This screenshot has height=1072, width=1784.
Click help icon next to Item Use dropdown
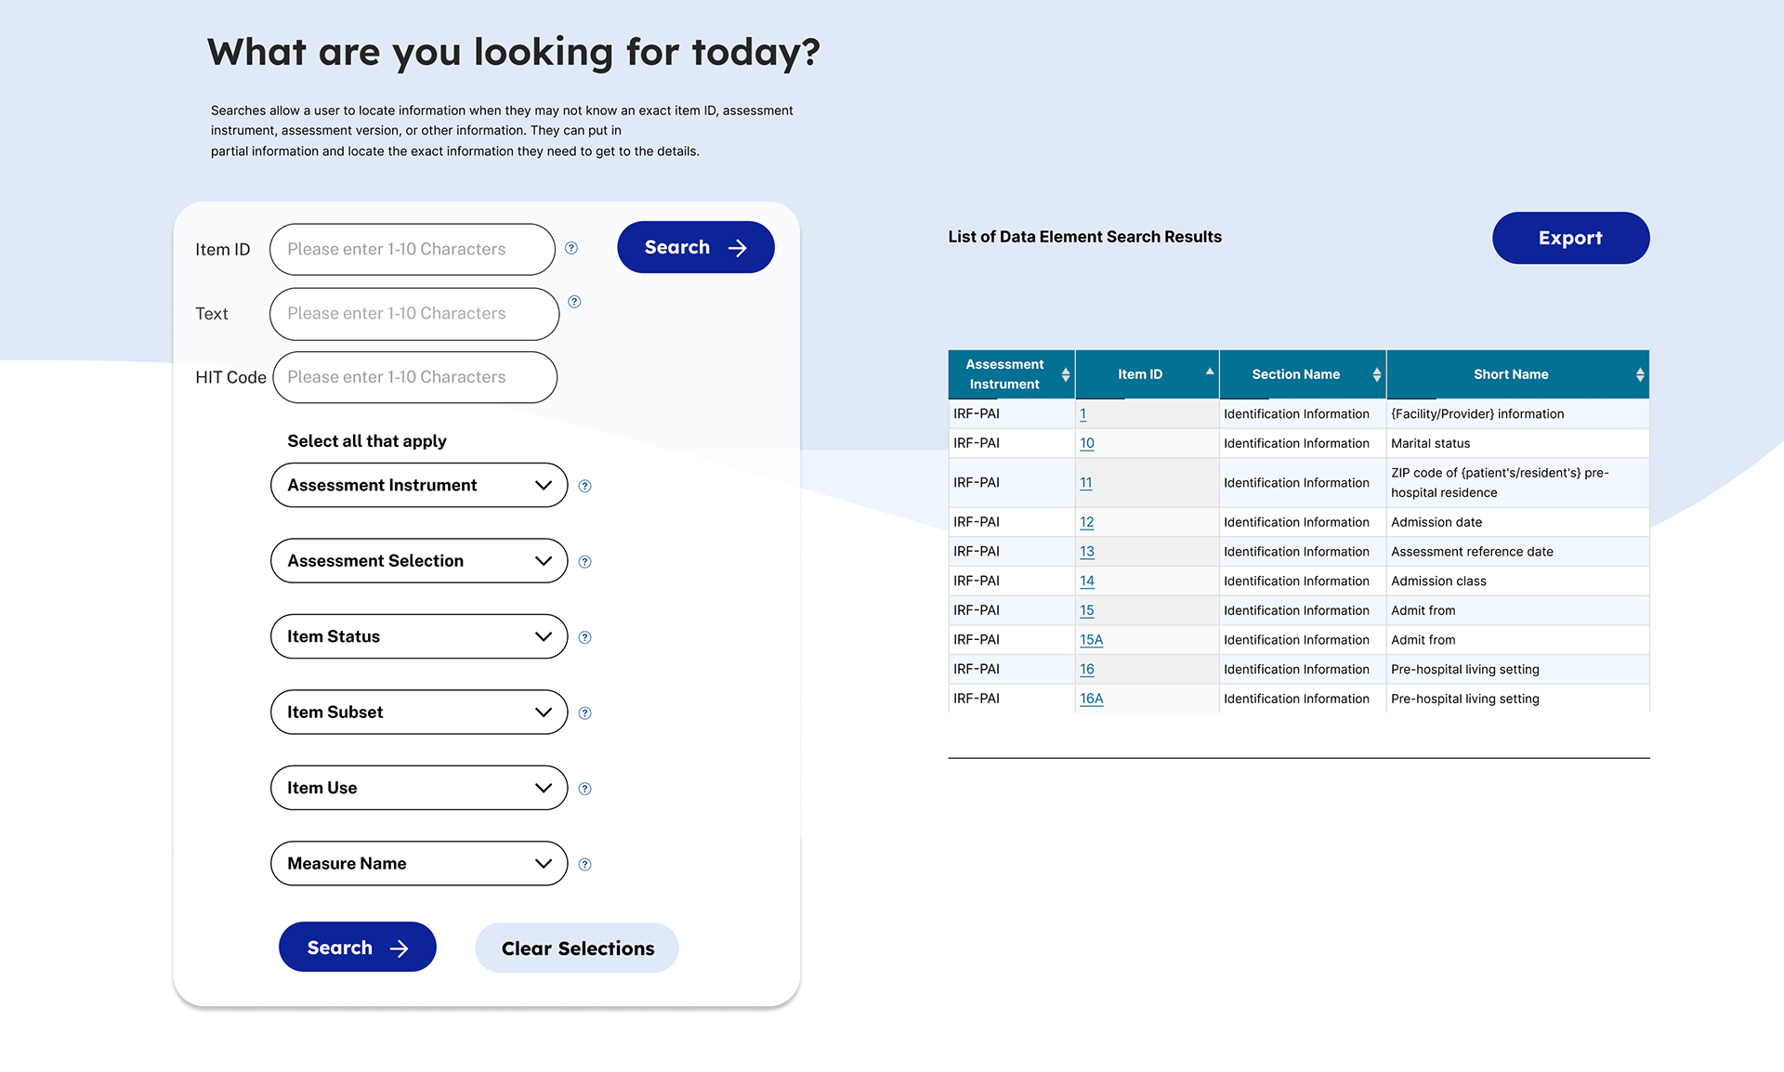(584, 789)
